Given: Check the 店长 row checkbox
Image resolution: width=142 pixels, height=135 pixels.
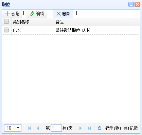Looking at the screenshot, I should pyautogui.click(x=6, y=30).
